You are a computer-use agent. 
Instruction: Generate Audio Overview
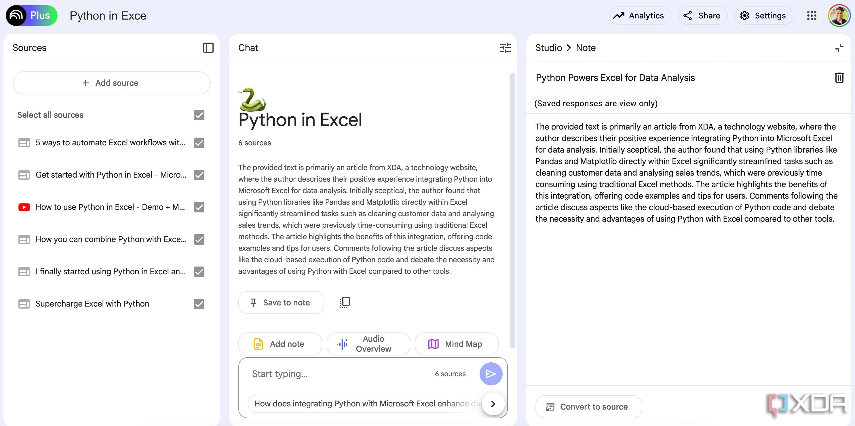click(x=368, y=344)
